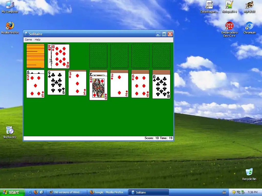The width and height of the screenshot is (262, 196).
Task: Select the 6 of diamonds card
Action: pyautogui.click(x=140, y=86)
